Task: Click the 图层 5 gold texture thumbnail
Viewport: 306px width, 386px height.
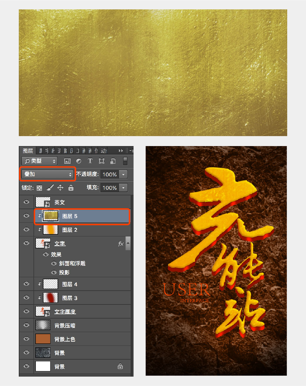Action: (50, 216)
